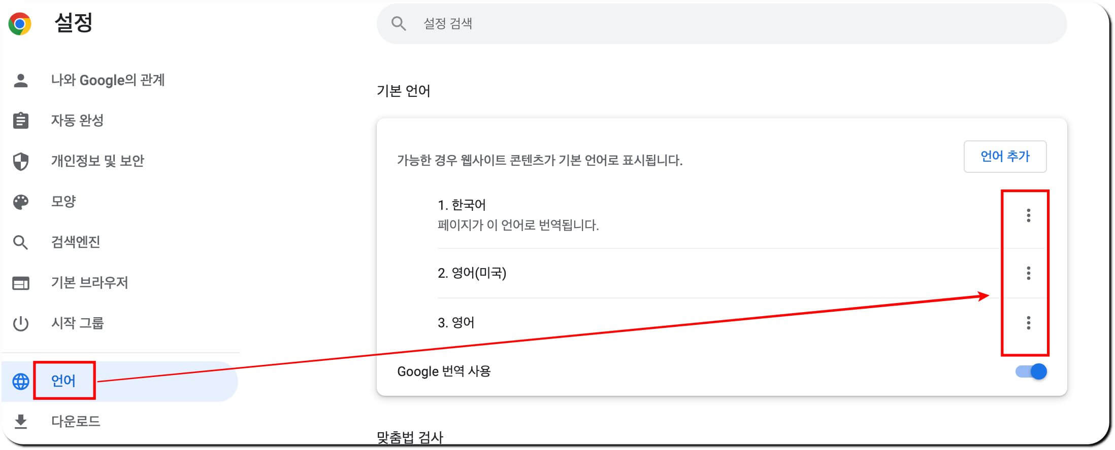Click 페이지가 이 언어로 번역됩니다 description
Image resolution: width=1115 pixels, height=450 pixels.
518,225
